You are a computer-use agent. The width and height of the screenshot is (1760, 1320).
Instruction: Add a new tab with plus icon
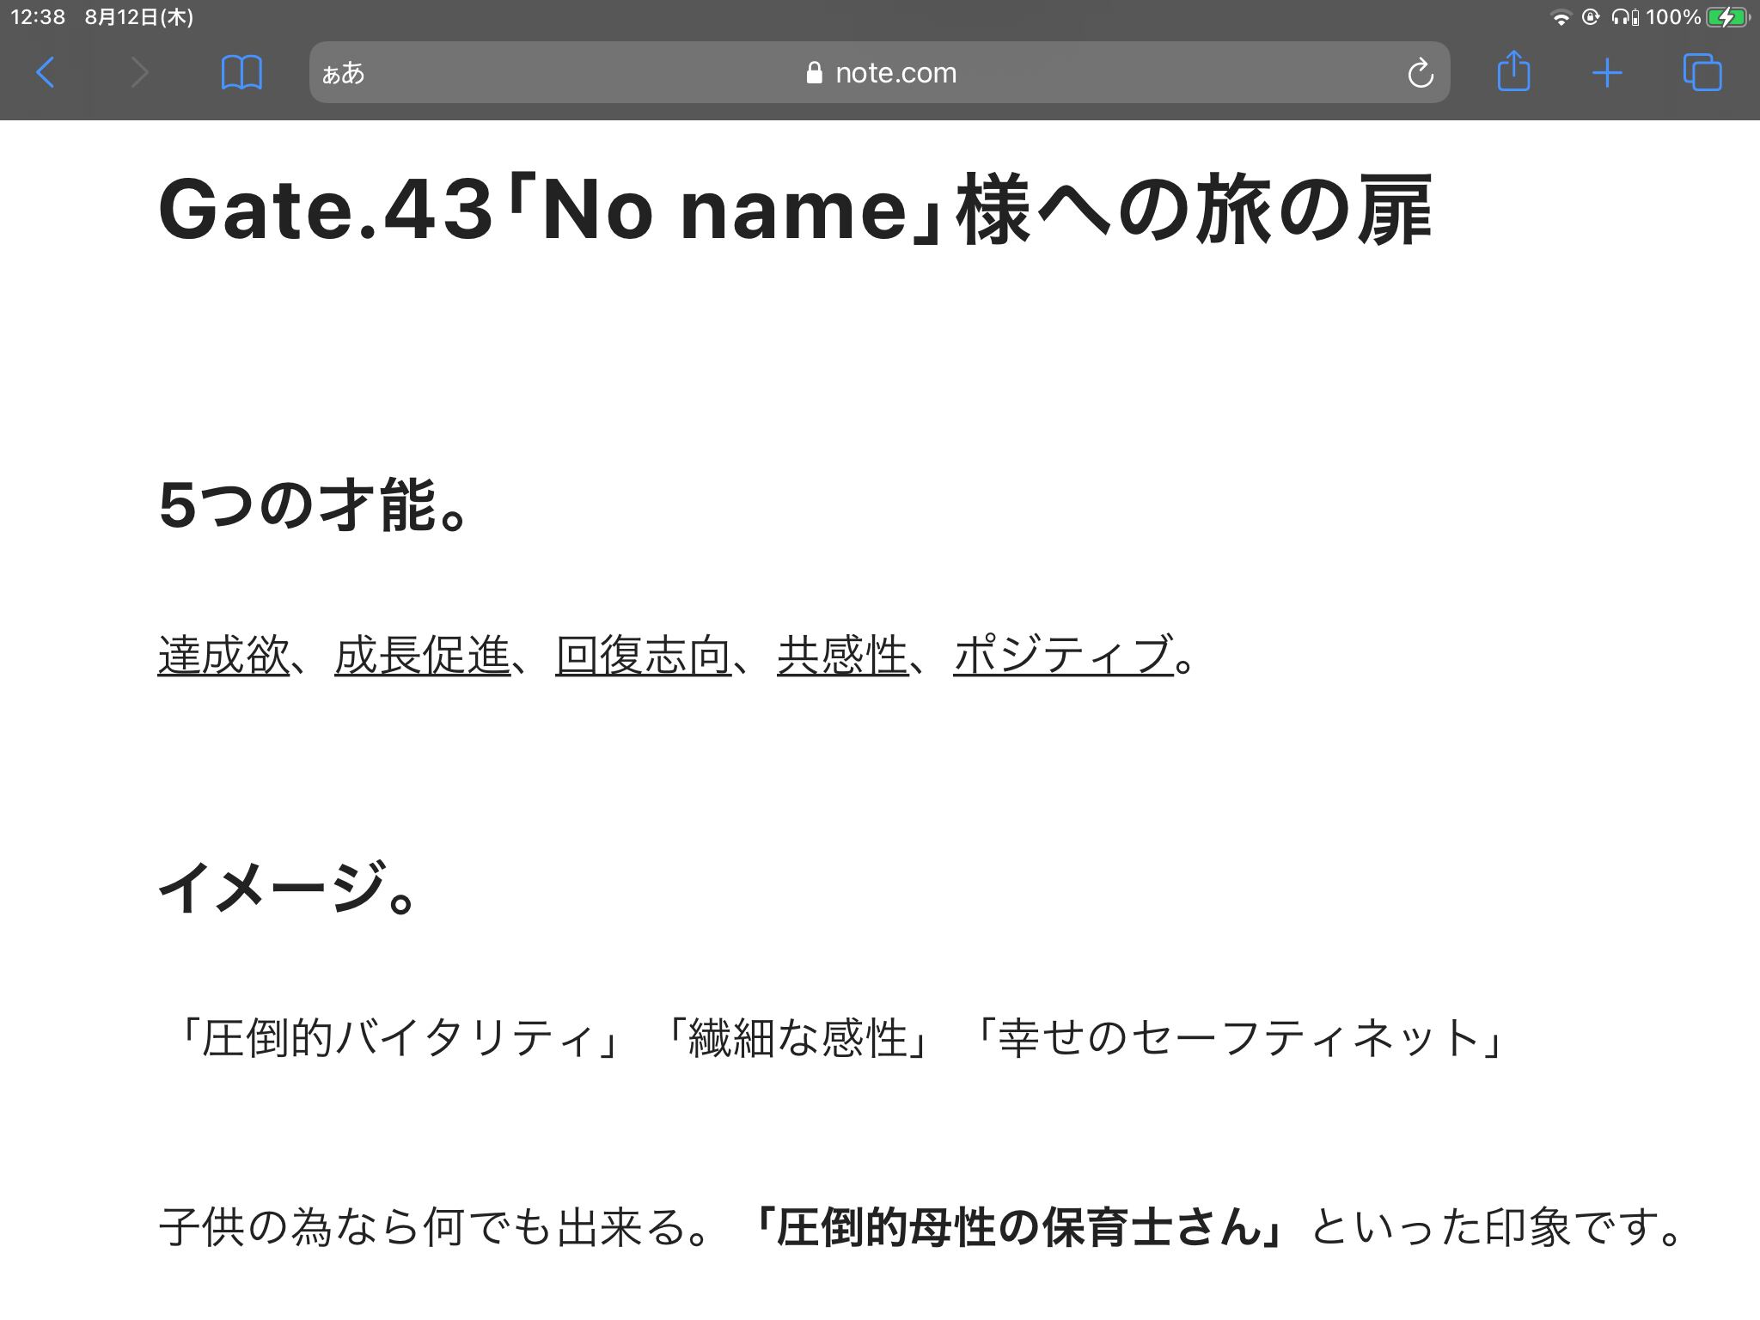1606,73
